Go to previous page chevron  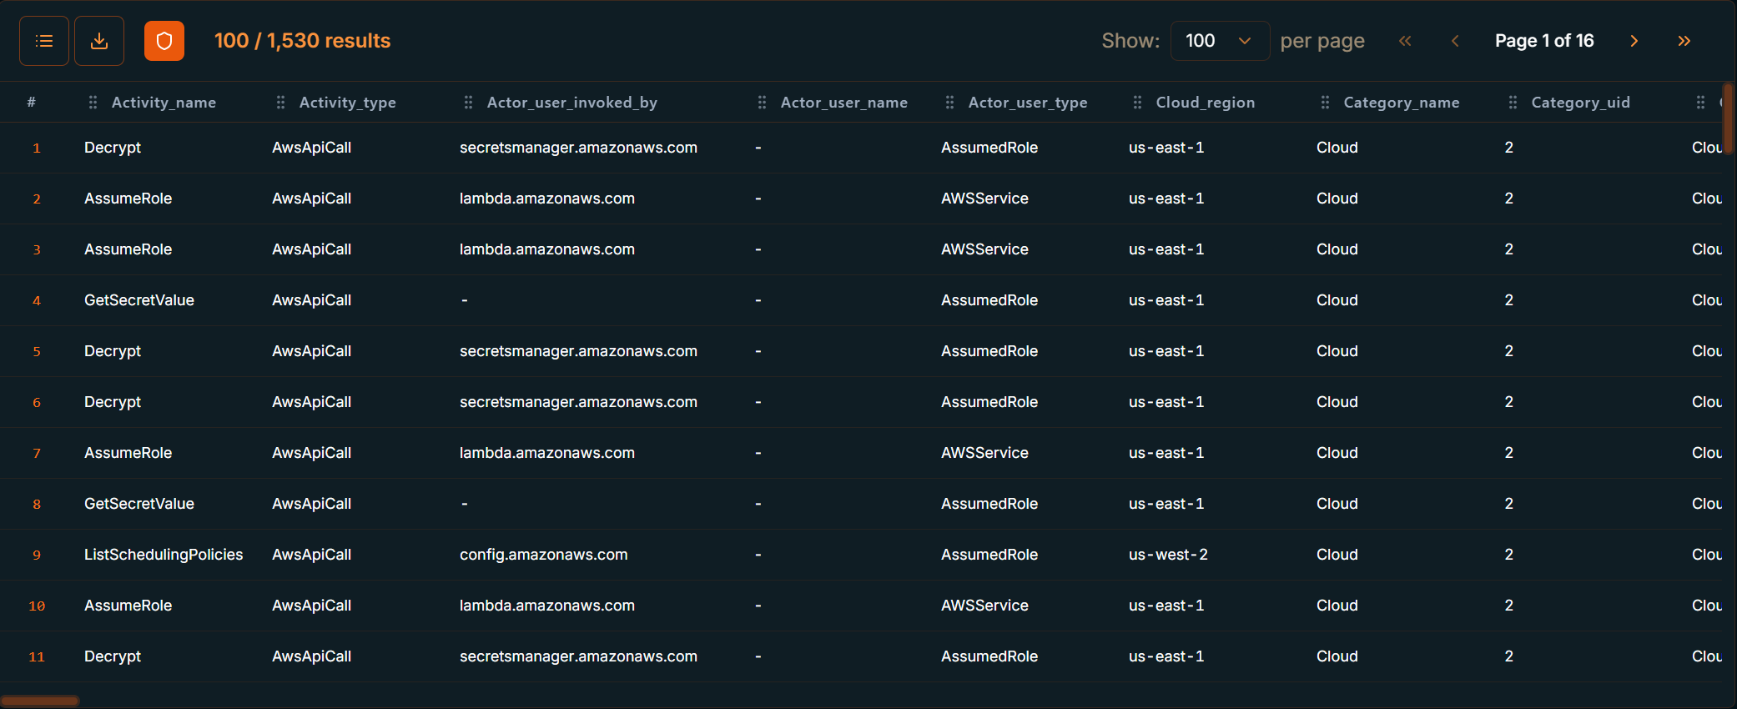point(1455,41)
